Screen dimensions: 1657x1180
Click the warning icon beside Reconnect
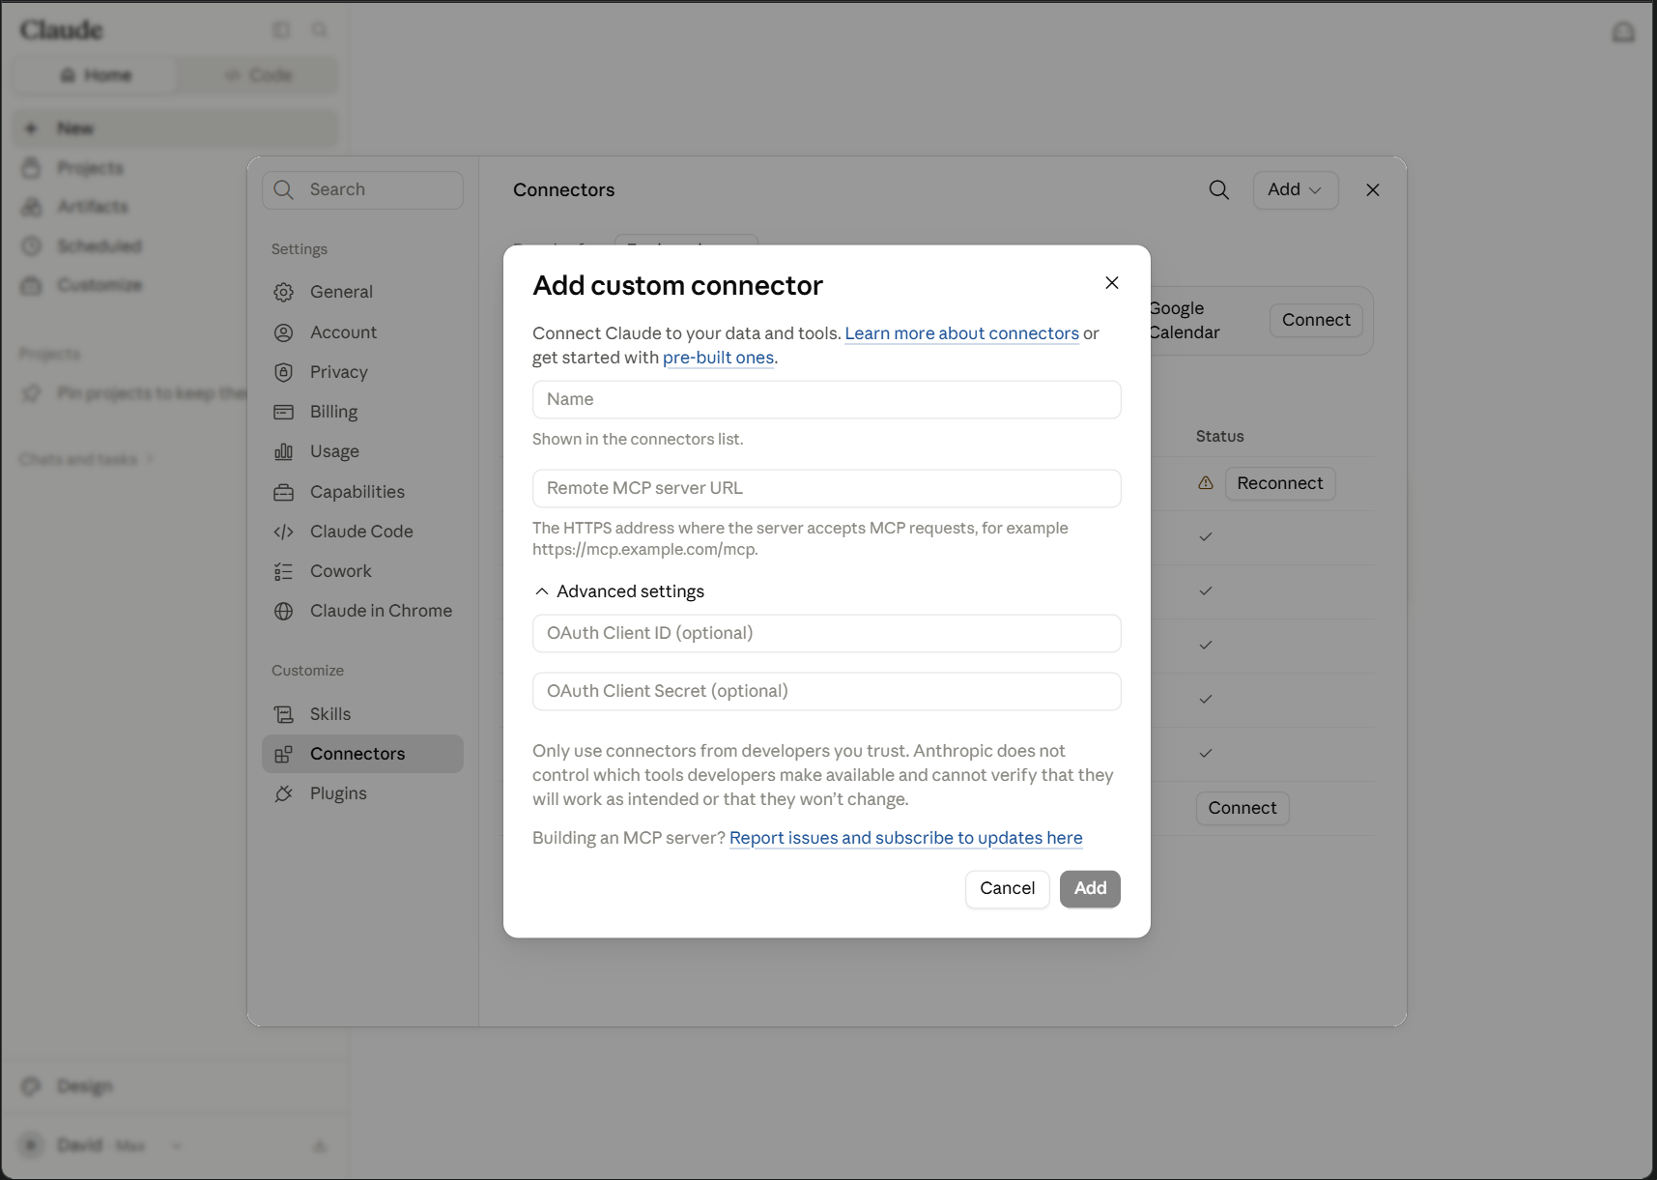point(1206,482)
